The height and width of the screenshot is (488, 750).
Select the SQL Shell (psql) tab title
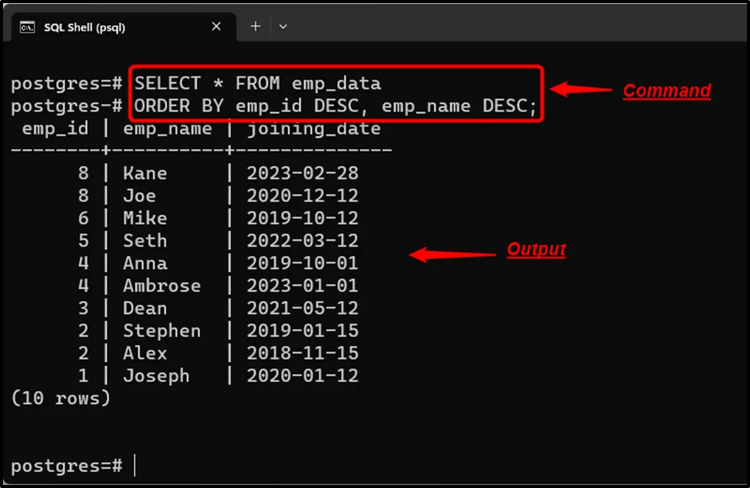(84, 27)
